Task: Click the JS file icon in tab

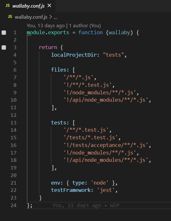Action: pyautogui.click(x=8, y=6)
